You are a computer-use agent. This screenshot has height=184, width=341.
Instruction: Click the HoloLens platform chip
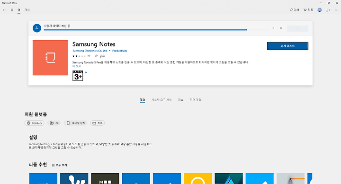[35, 123]
